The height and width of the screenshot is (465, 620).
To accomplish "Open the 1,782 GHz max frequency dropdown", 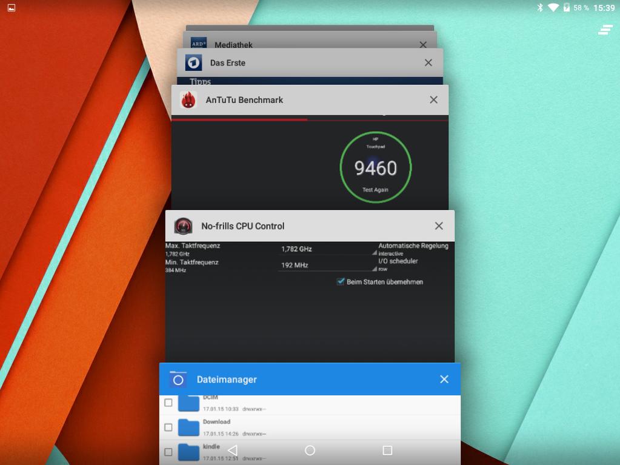I will pyautogui.click(x=327, y=249).
